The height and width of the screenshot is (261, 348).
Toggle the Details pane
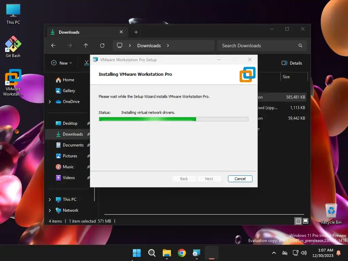point(292,63)
